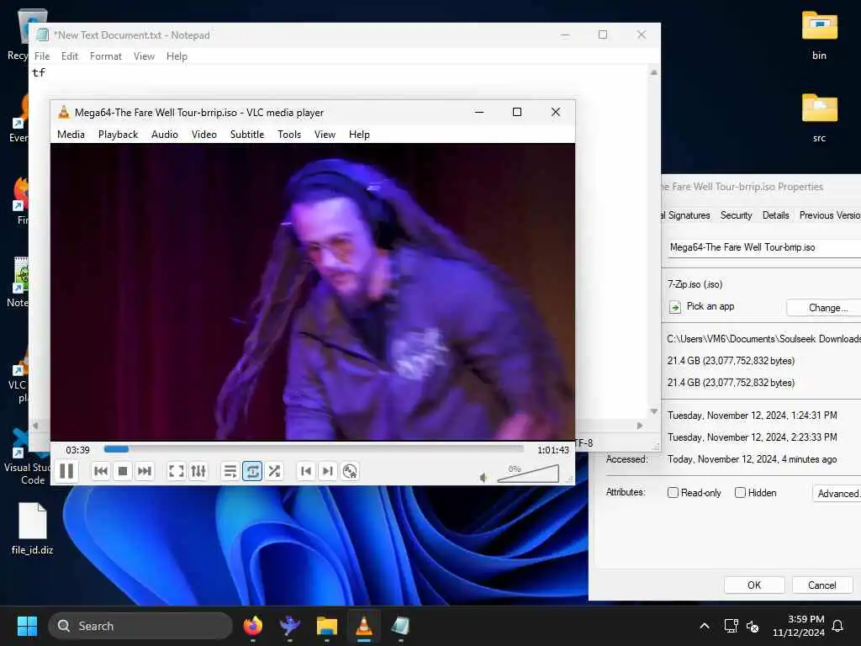Open Notepad Edit menu

pyautogui.click(x=70, y=56)
